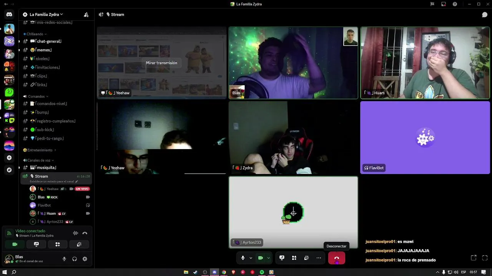
Task: Open the Discord inbox flag icon
Action: coord(432,4)
